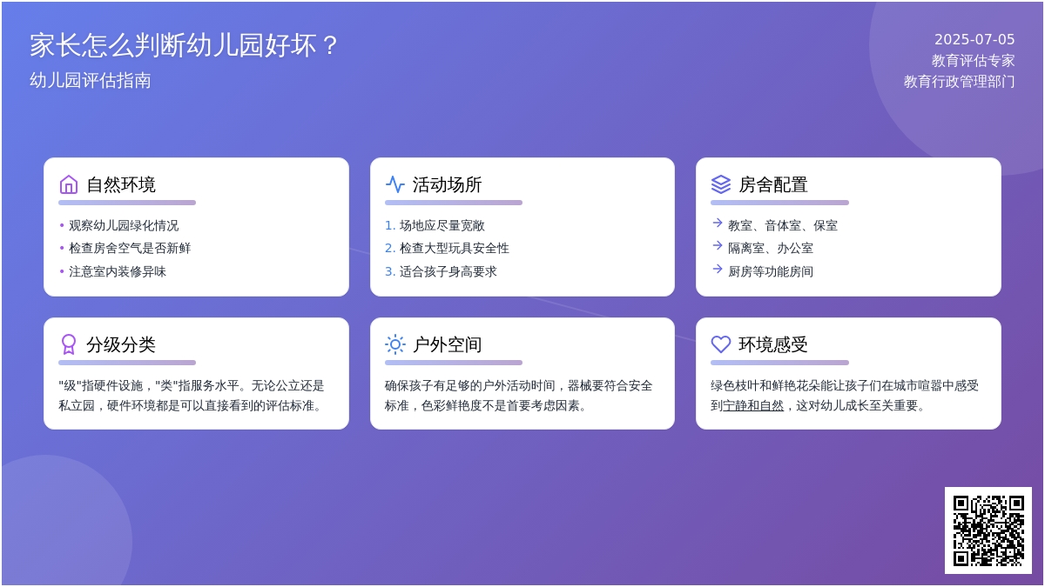Click list item 隔离室、办公室
Image resolution: width=1045 pixels, height=587 pixels.
click(x=771, y=248)
